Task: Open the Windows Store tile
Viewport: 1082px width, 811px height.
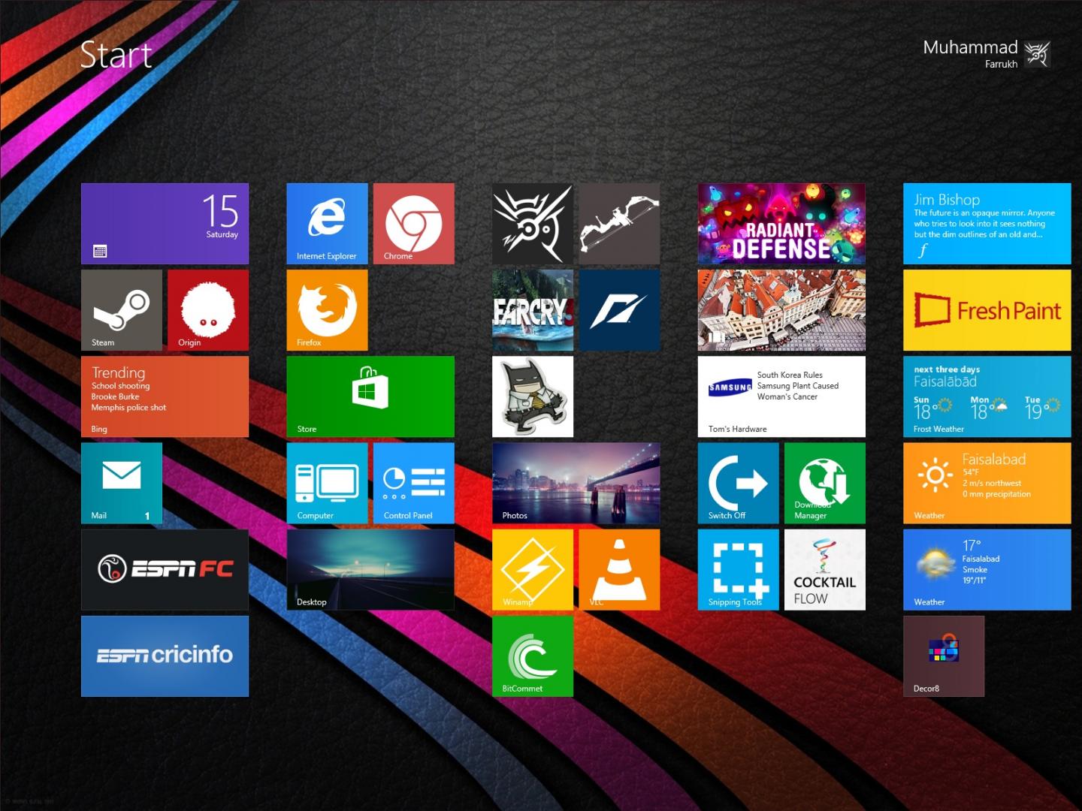Action: pos(370,396)
